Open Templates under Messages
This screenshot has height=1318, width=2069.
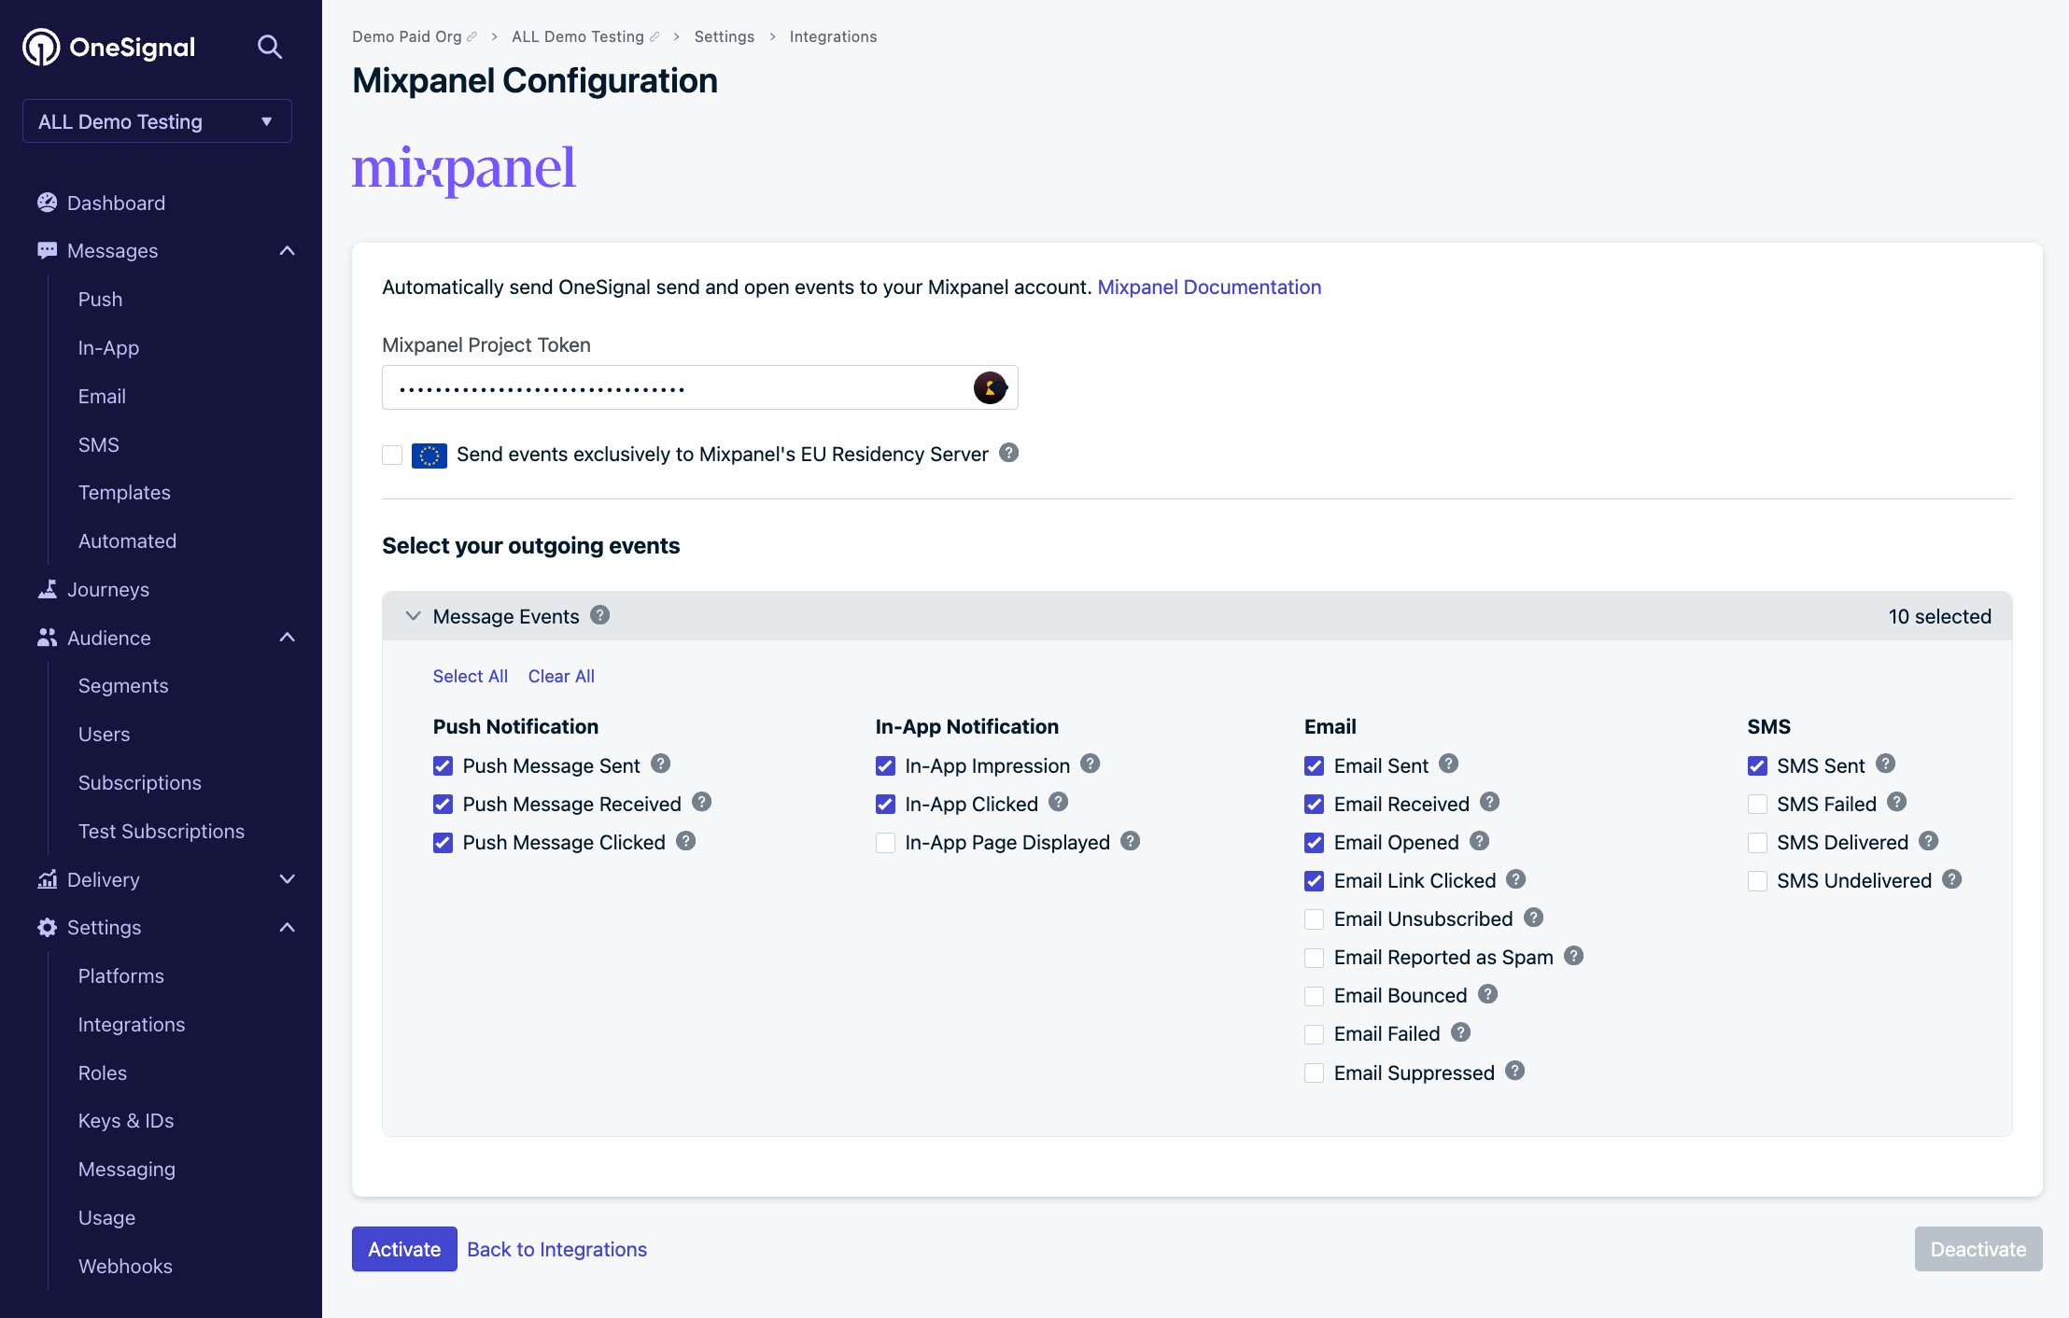point(124,492)
